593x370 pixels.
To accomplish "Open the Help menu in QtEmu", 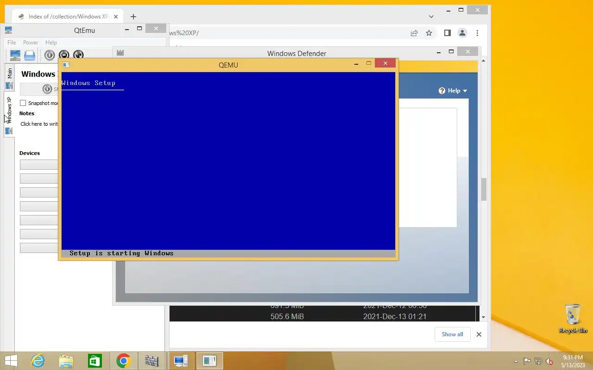I will pos(51,43).
